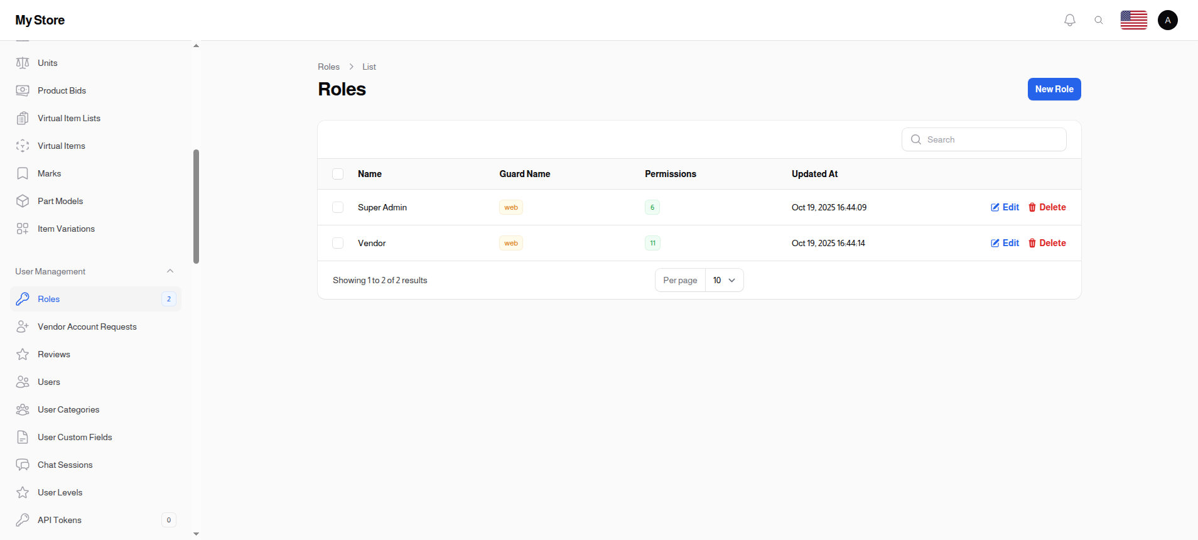The image size is (1198, 540).
Task: Click the User Categories group icon
Action: [23, 409]
